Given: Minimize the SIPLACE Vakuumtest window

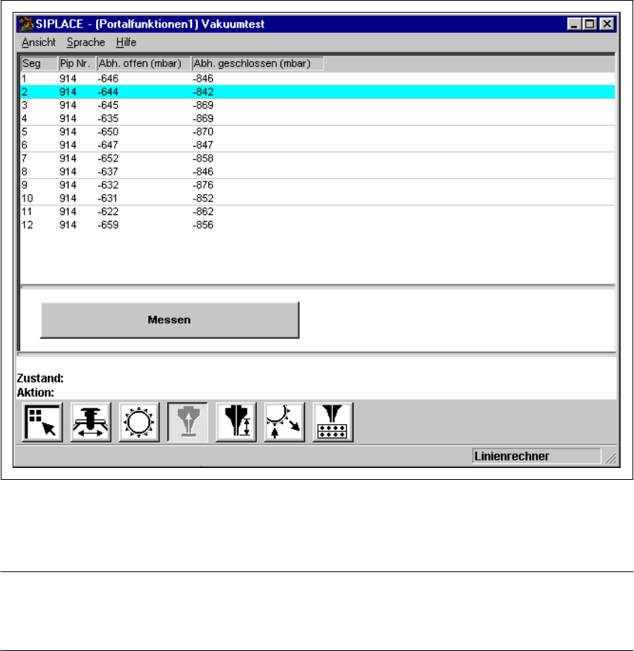Looking at the screenshot, I should [x=574, y=24].
